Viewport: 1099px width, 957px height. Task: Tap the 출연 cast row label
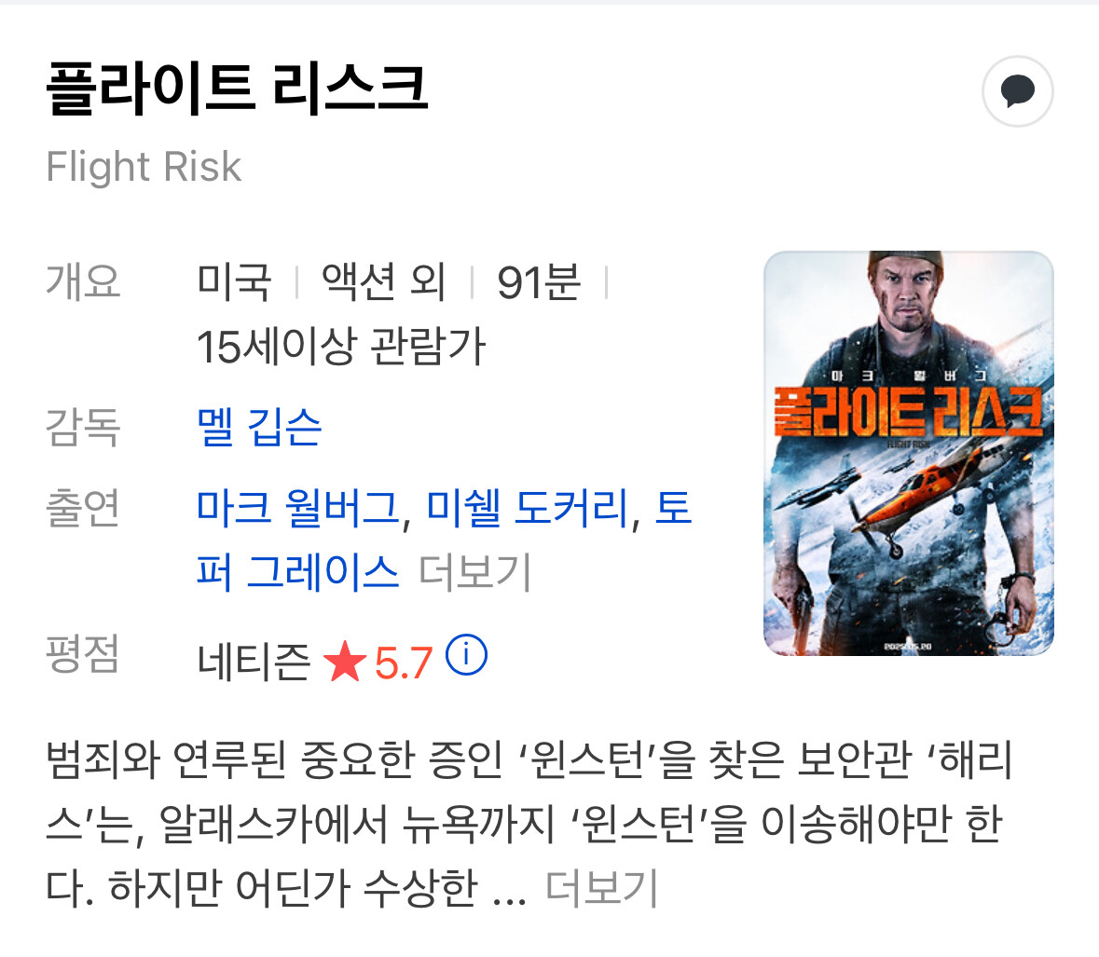click(83, 507)
